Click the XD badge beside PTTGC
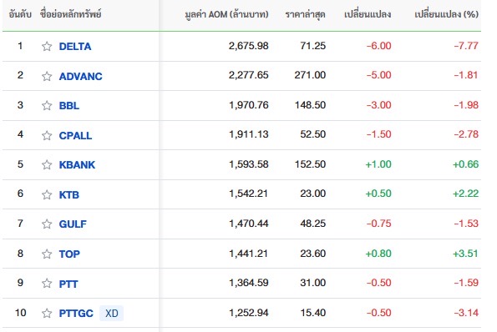Screen dimensions: 497x332 click(x=112, y=314)
